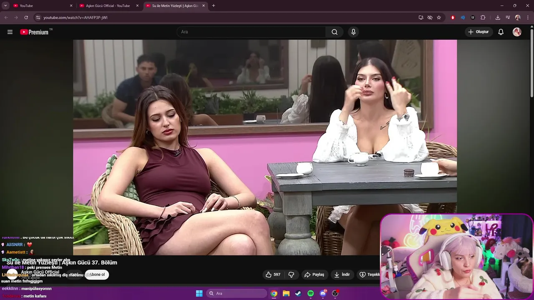This screenshot has height=300, width=534.
Task: Open the Windows Start menu
Action: pyautogui.click(x=199, y=293)
